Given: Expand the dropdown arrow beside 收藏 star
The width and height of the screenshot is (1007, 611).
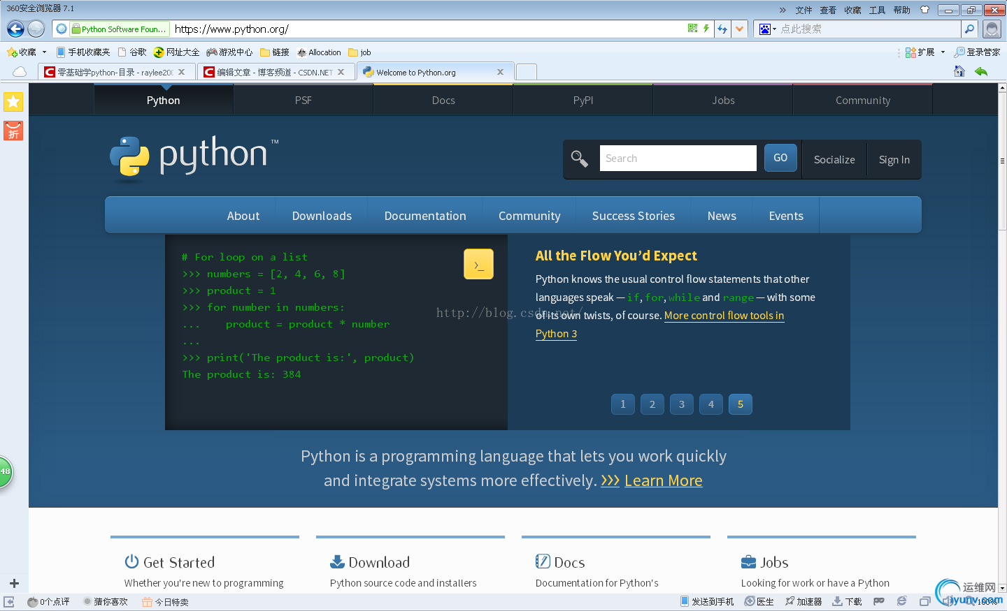Looking at the screenshot, I should tap(44, 52).
